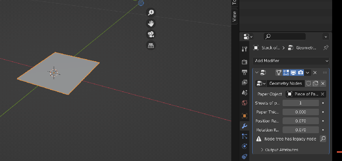Viewport: 342px width, 161px height.
Task: Click the Properties search field
Action: [x=285, y=36]
